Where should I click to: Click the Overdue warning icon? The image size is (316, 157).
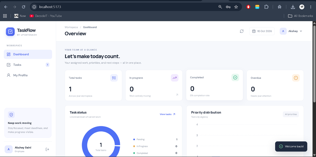pyautogui.click(x=296, y=78)
